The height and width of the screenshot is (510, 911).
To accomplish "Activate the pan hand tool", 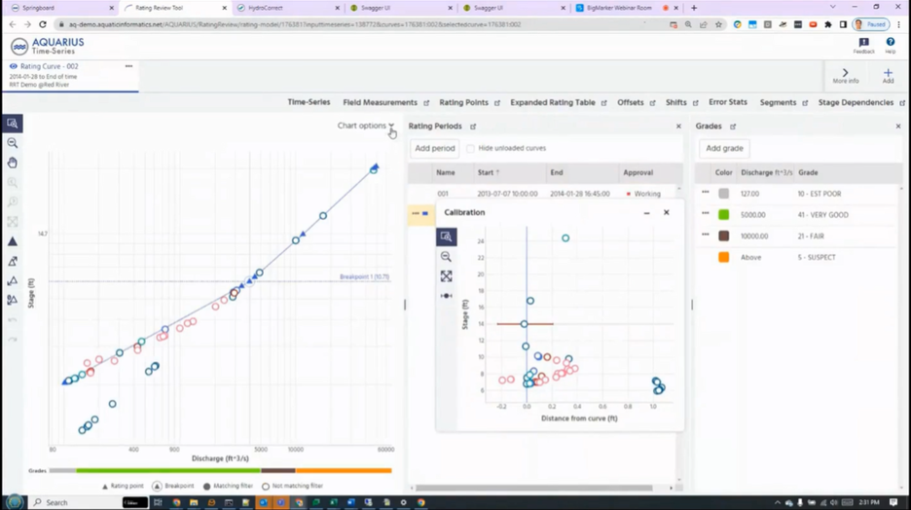I will [x=13, y=163].
